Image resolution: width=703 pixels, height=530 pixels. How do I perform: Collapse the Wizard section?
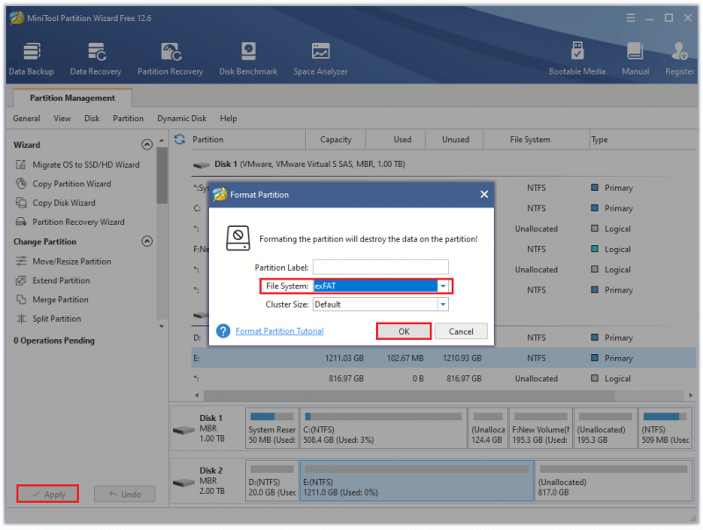point(147,144)
